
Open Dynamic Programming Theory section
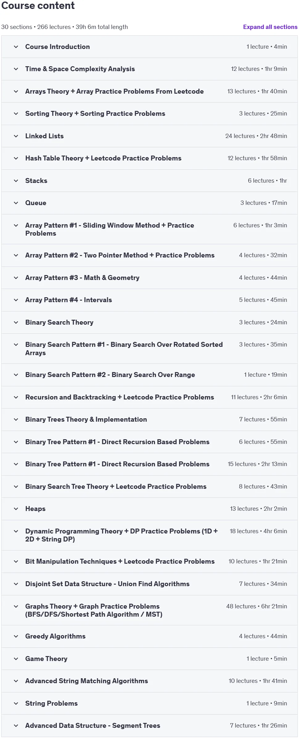point(121,535)
